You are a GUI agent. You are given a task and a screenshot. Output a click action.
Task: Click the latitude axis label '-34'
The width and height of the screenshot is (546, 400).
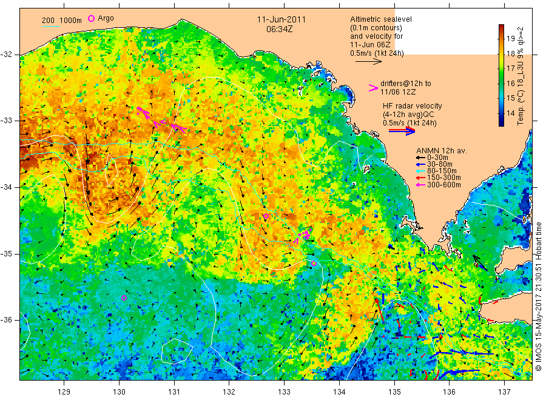click(6, 187)
